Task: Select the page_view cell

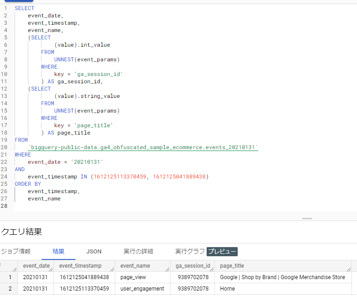Action: (x=143, y=277)
